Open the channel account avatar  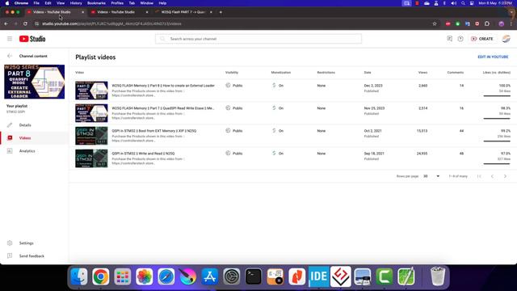(506, 39)
